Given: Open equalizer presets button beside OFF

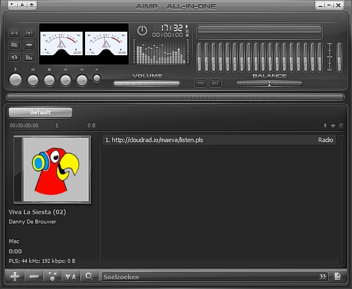Looking at the screenshot, I should 201,83.
